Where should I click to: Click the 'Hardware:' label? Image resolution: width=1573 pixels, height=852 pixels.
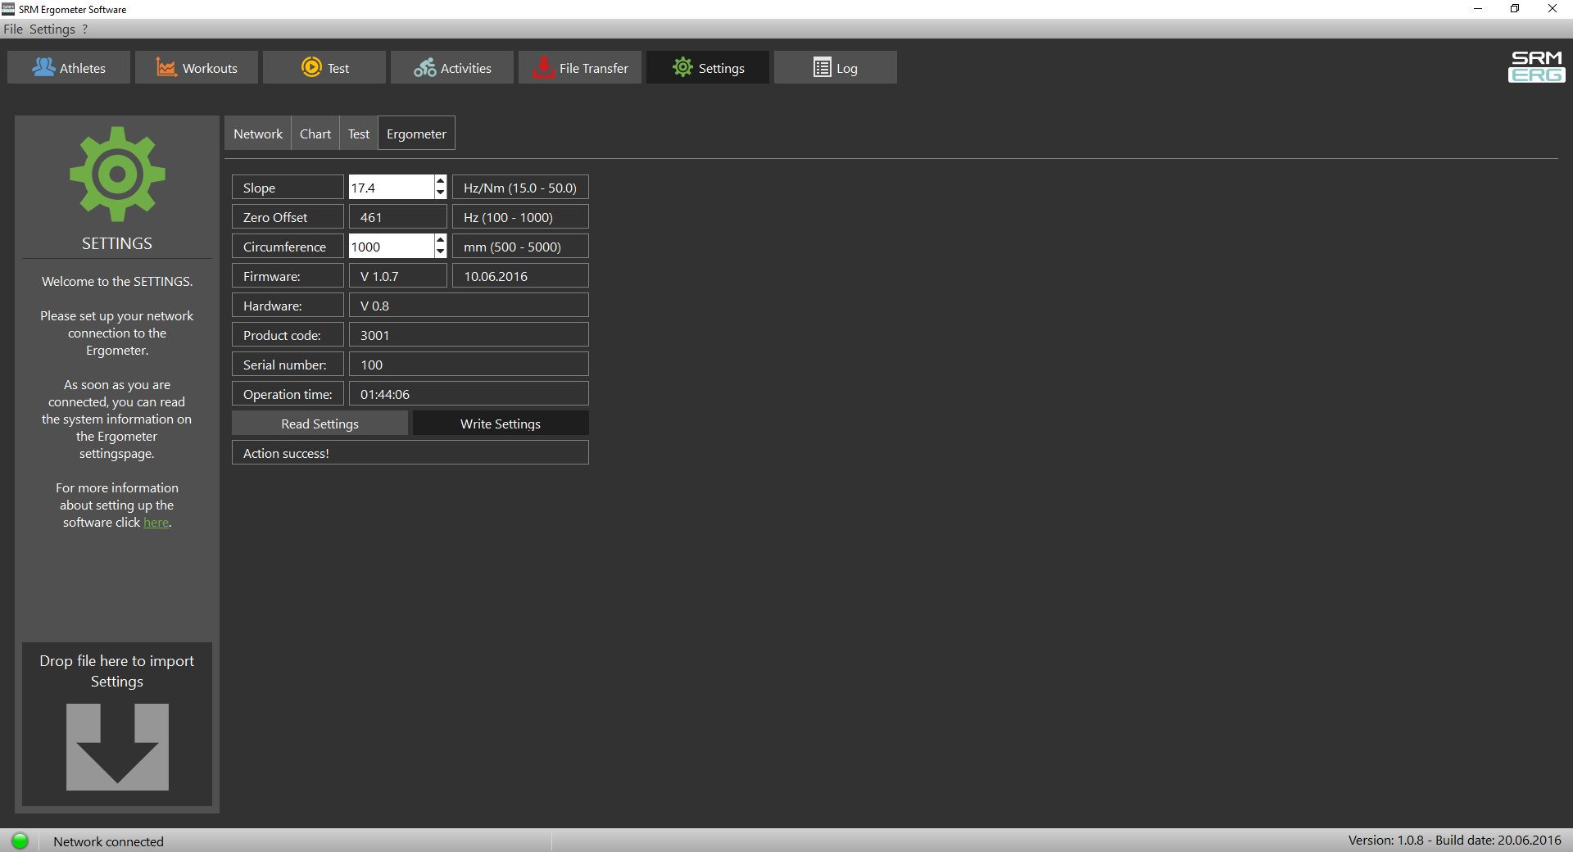tap(288, 306)
